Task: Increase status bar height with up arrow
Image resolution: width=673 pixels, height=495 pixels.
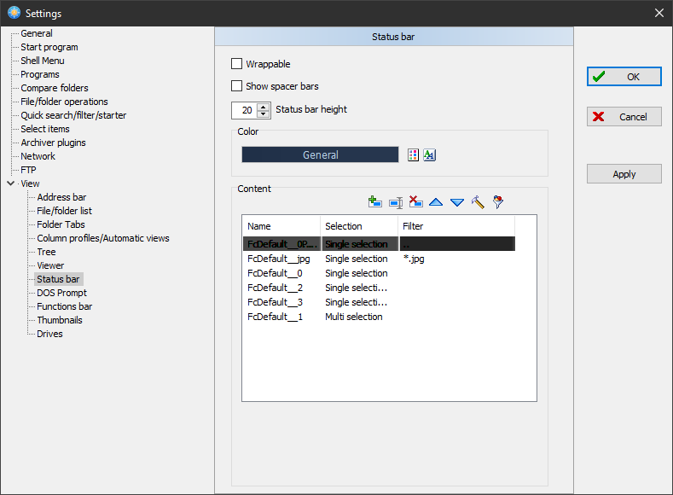Action: click(263, 106)
